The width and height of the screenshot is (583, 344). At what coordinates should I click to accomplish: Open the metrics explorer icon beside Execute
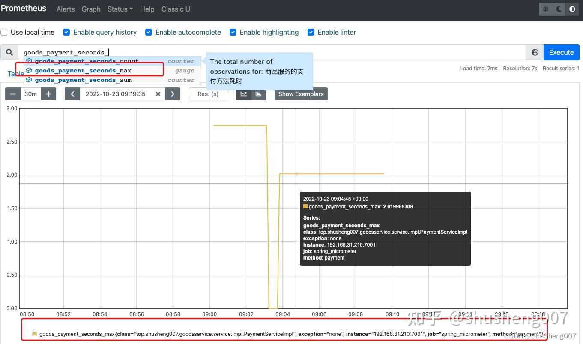[535, 52]
